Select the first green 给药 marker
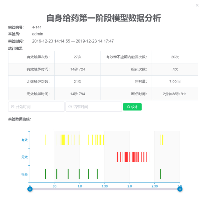201x200 pixels. (46, 174)
